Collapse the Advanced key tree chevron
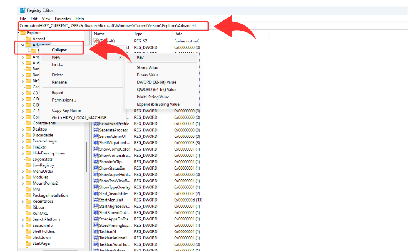Image resolution: width=418 pixels, height=251 pixels. click(22, 45)
